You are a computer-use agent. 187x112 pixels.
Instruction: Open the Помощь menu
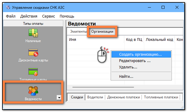pyautogui.click(x=67, y=16)
